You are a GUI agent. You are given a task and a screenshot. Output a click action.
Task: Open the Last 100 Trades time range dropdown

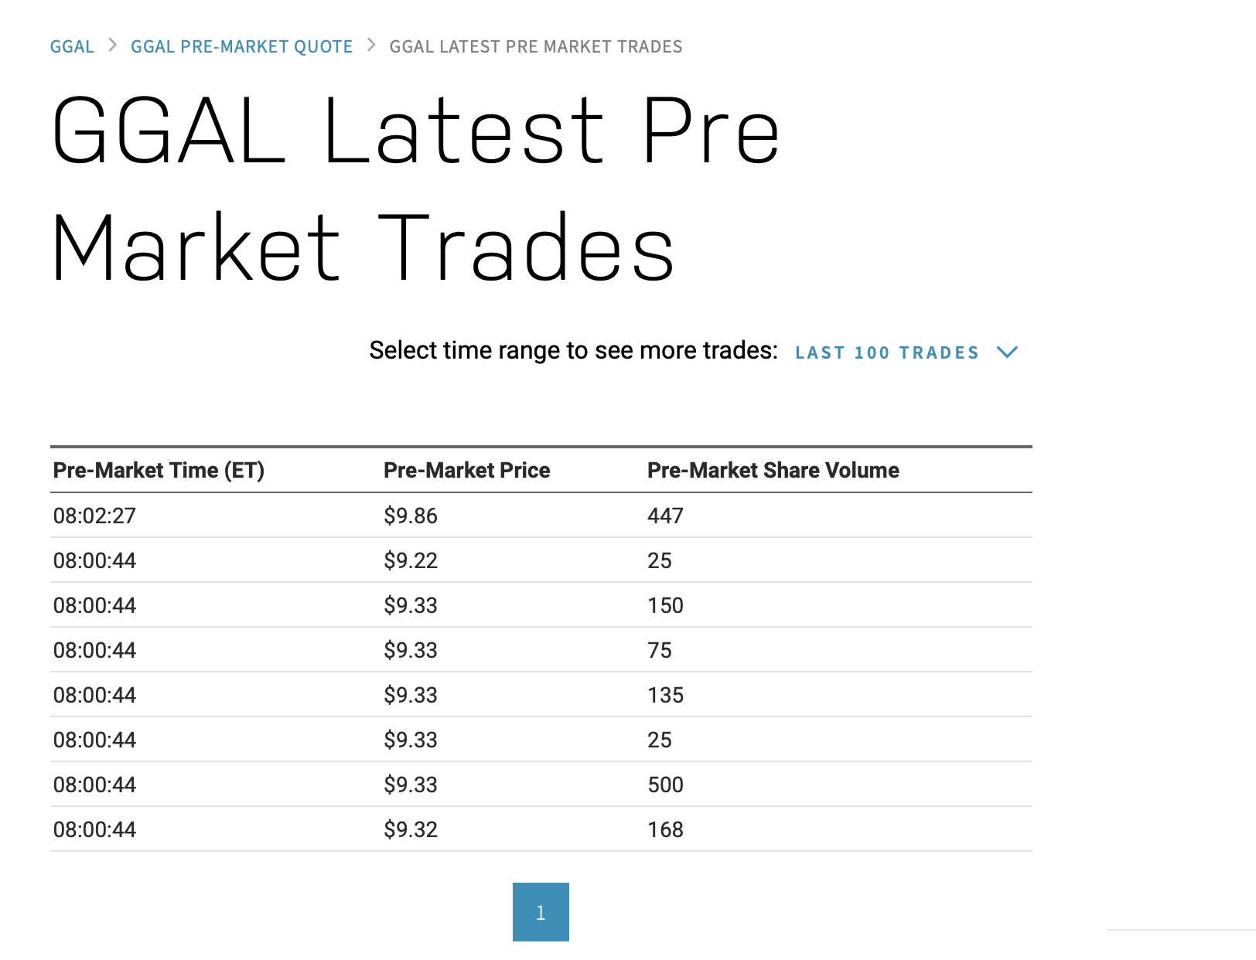coord(886,352)
